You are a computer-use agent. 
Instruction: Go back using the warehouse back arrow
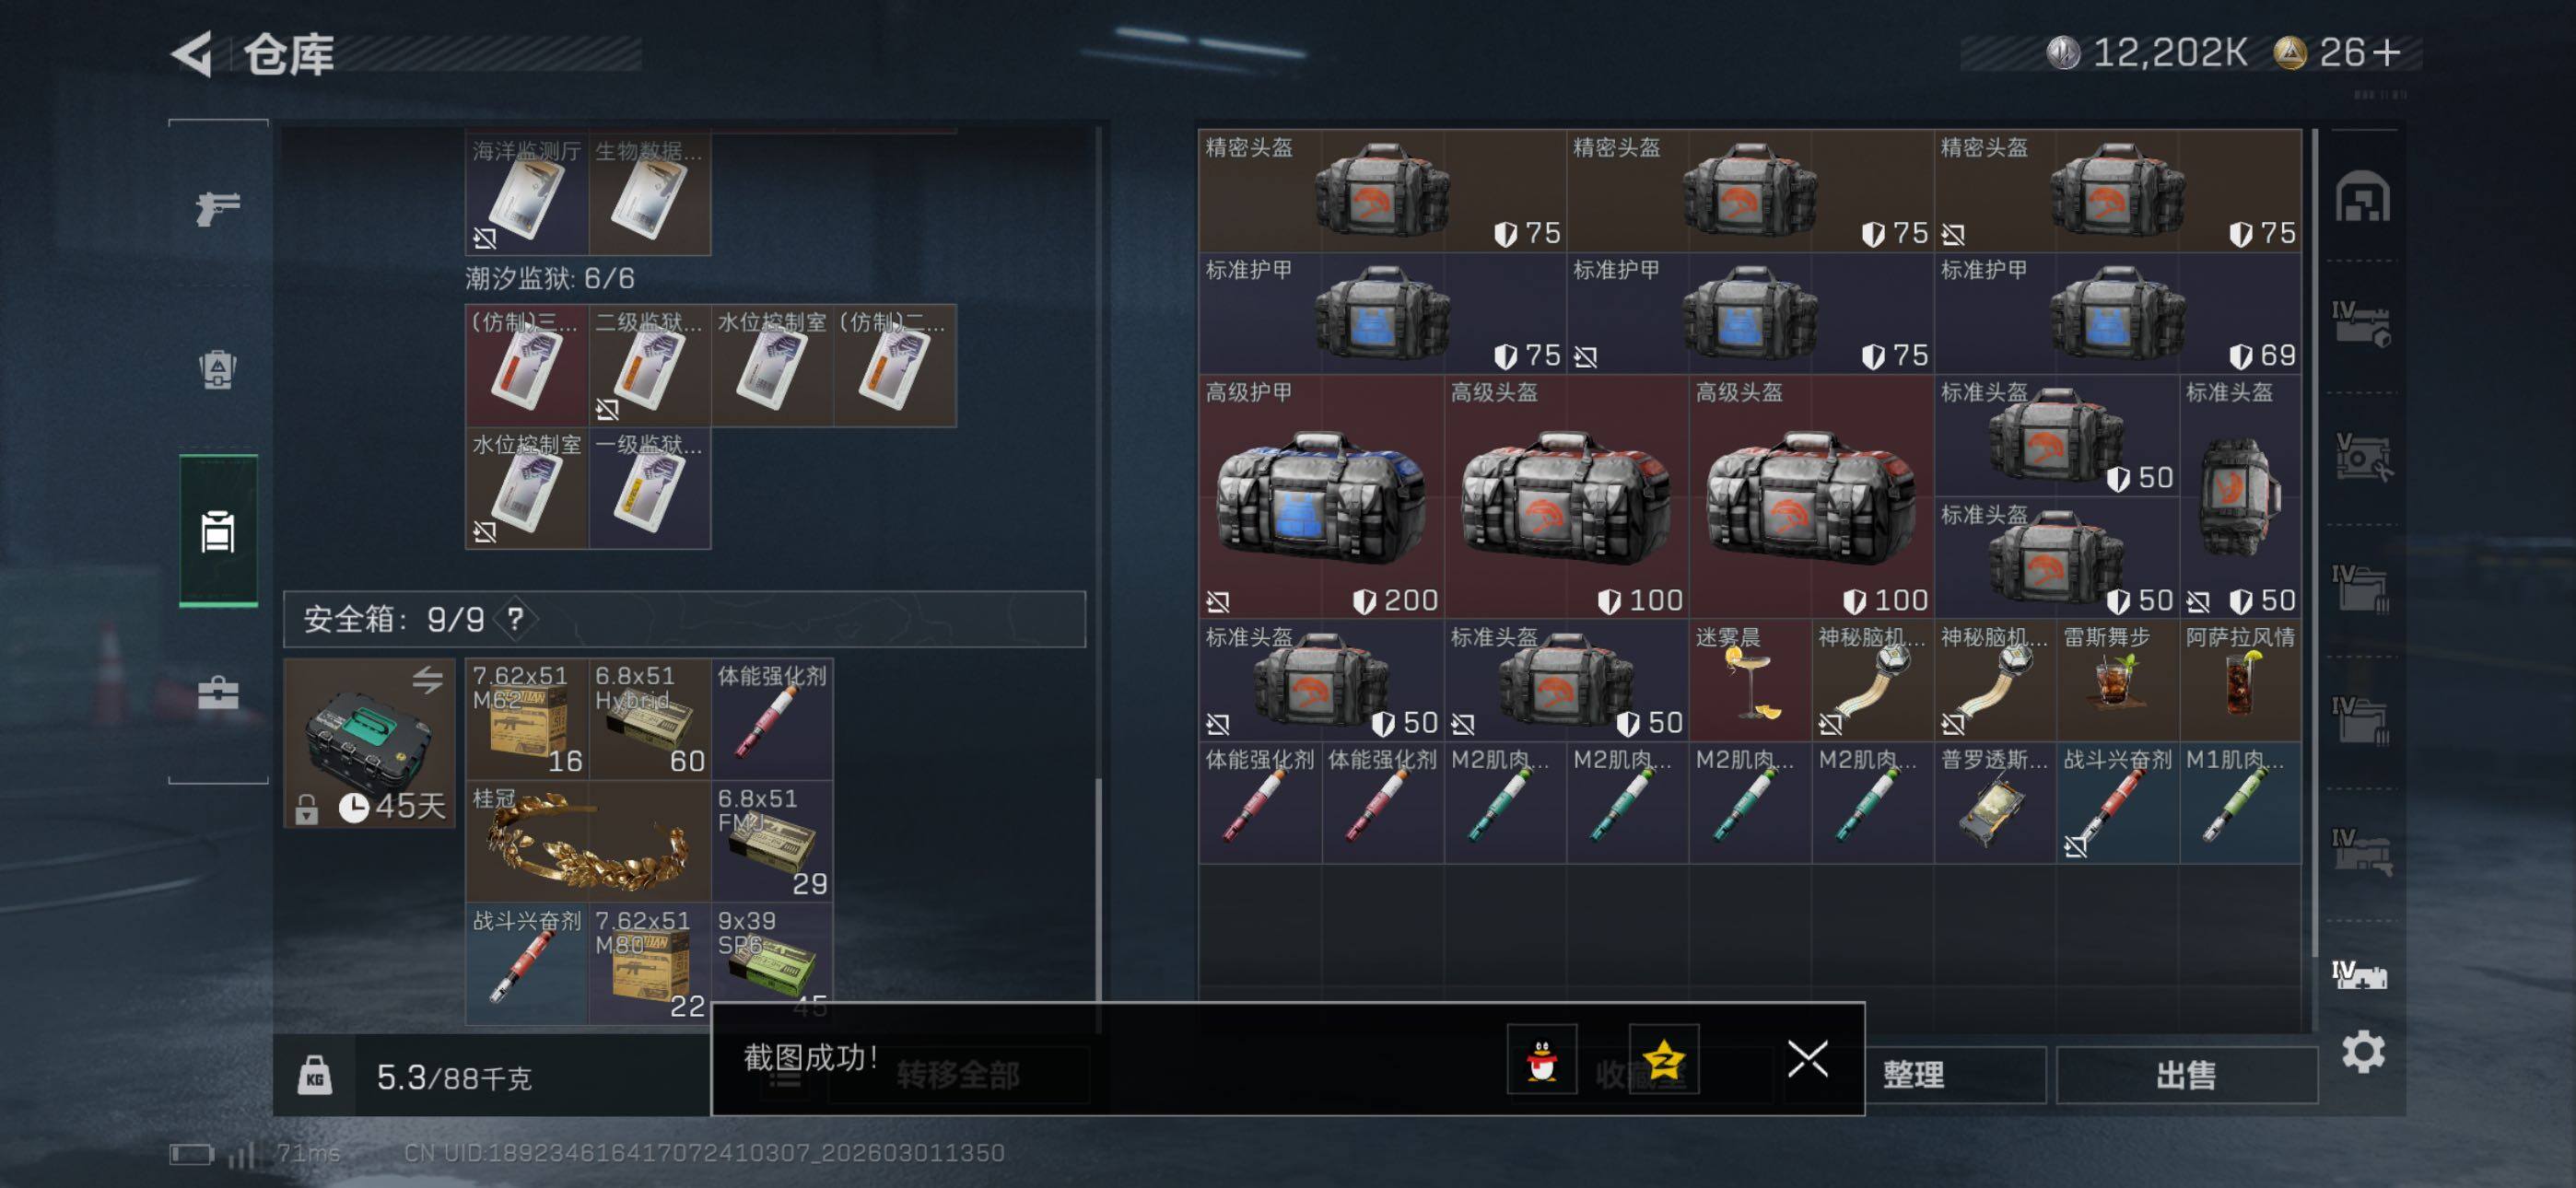pos(192,53)
